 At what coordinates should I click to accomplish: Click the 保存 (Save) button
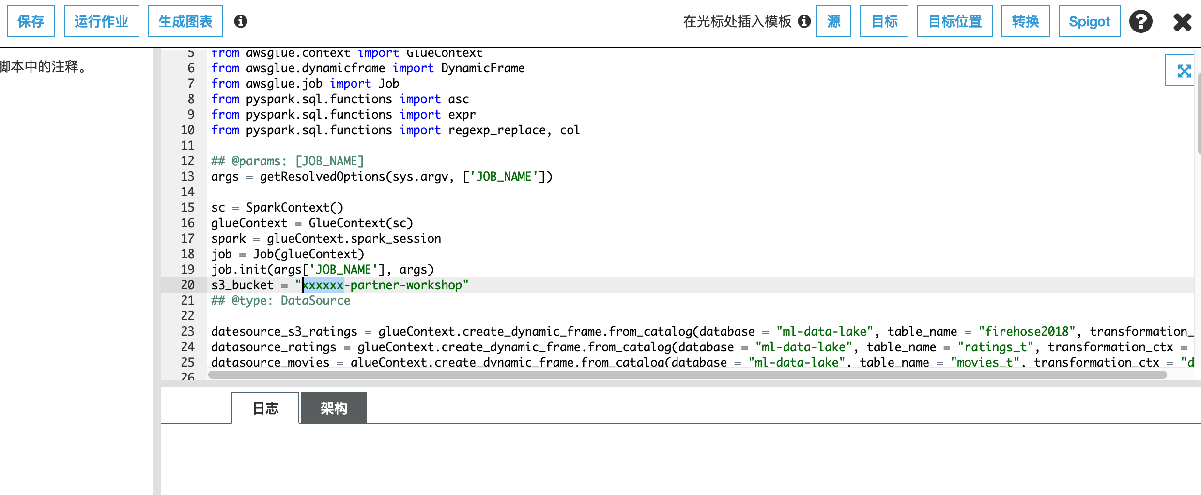click(x=31, y=21)
